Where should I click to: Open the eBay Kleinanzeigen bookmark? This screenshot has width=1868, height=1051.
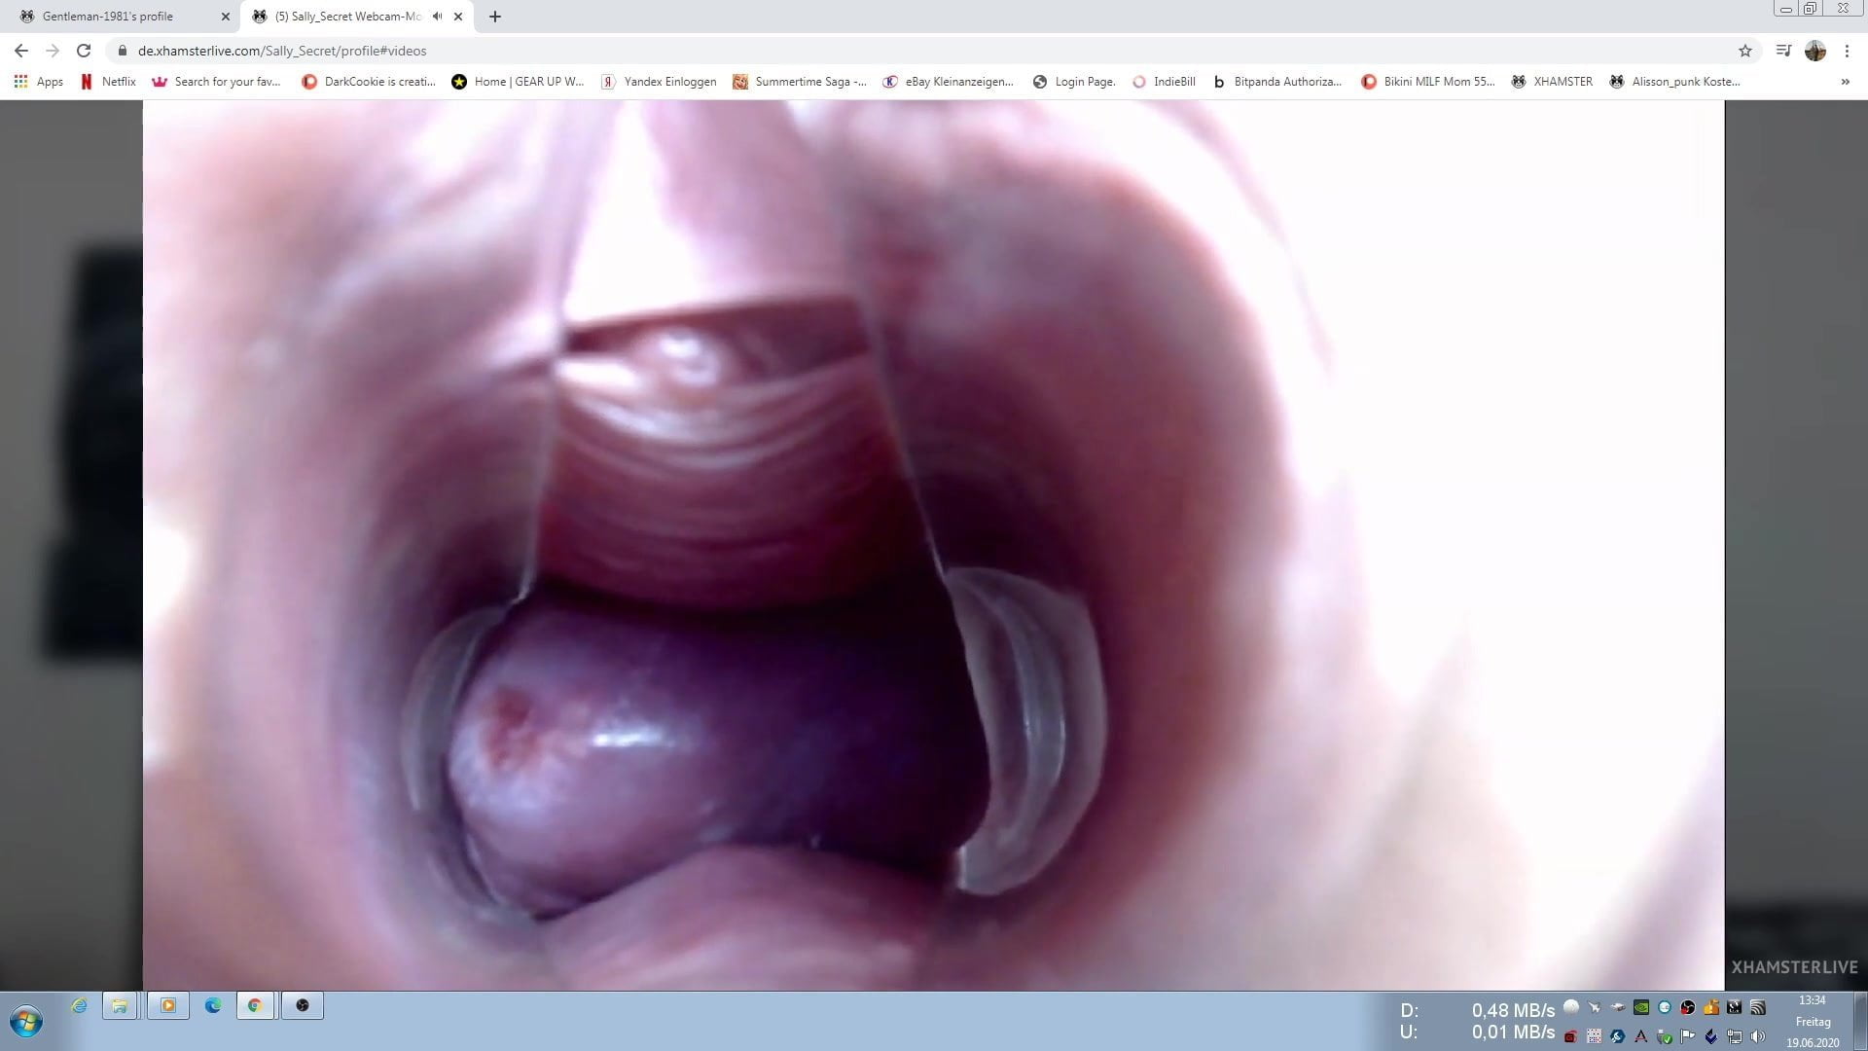click(x=948, y=82)
